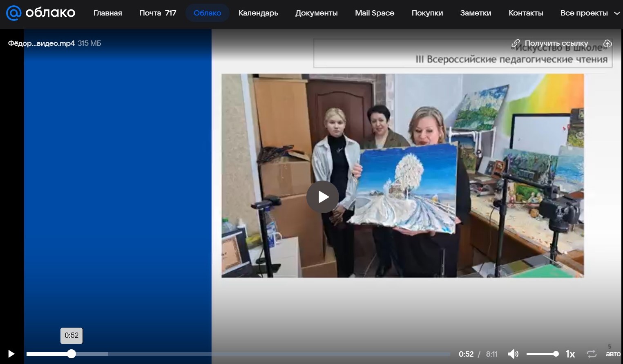Click the Фёдор...видео.mp4 file name
Screen dimensions: 623x364
(x=41, y=43)
